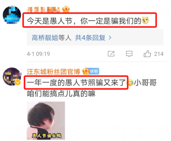
Task: Click the share icon under the first comment
Action: pyautogui.click(x=111, y=54)
